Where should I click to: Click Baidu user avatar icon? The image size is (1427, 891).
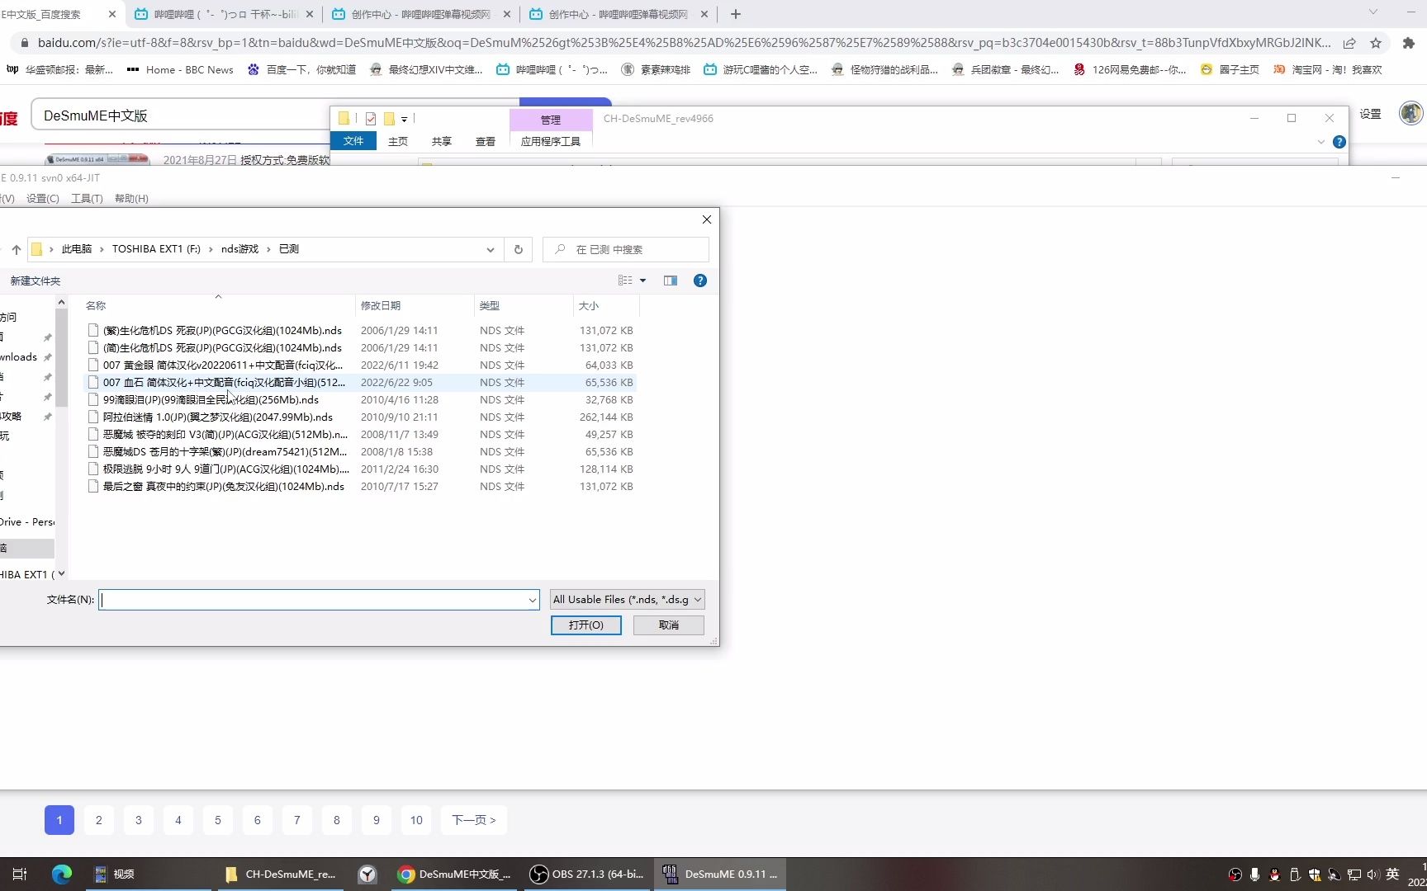[x=1410, y=113]
